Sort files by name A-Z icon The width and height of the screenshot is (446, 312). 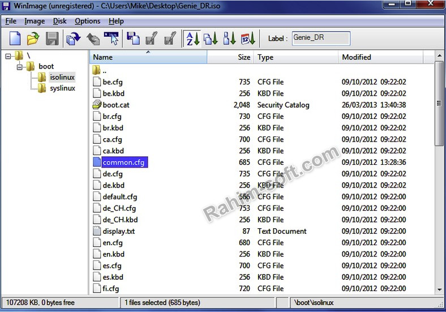pos(192,39)
